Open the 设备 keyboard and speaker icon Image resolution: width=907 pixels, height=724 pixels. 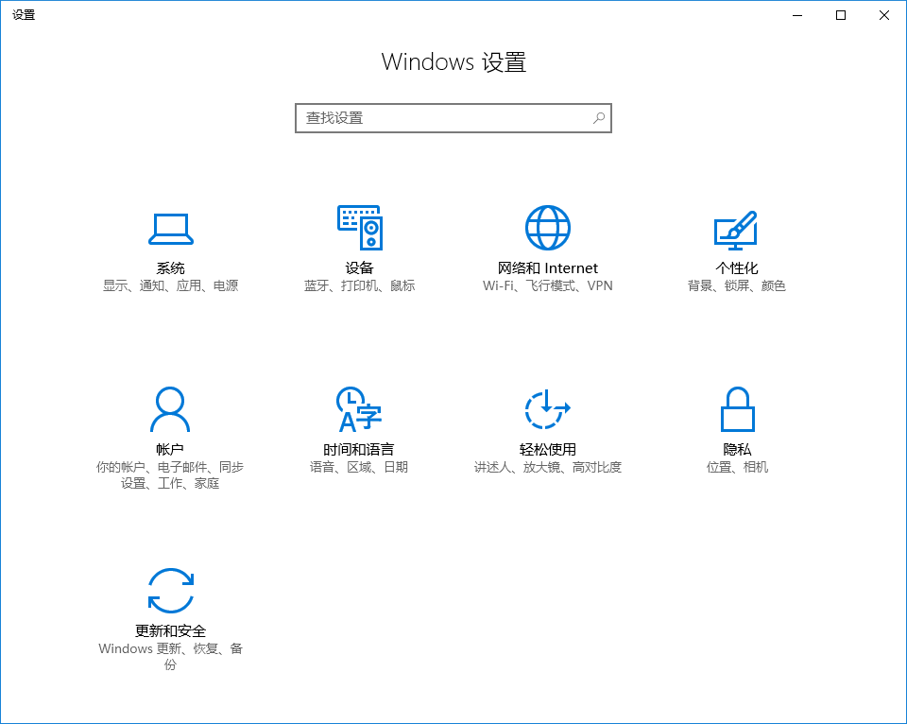(x=360, y=228)
